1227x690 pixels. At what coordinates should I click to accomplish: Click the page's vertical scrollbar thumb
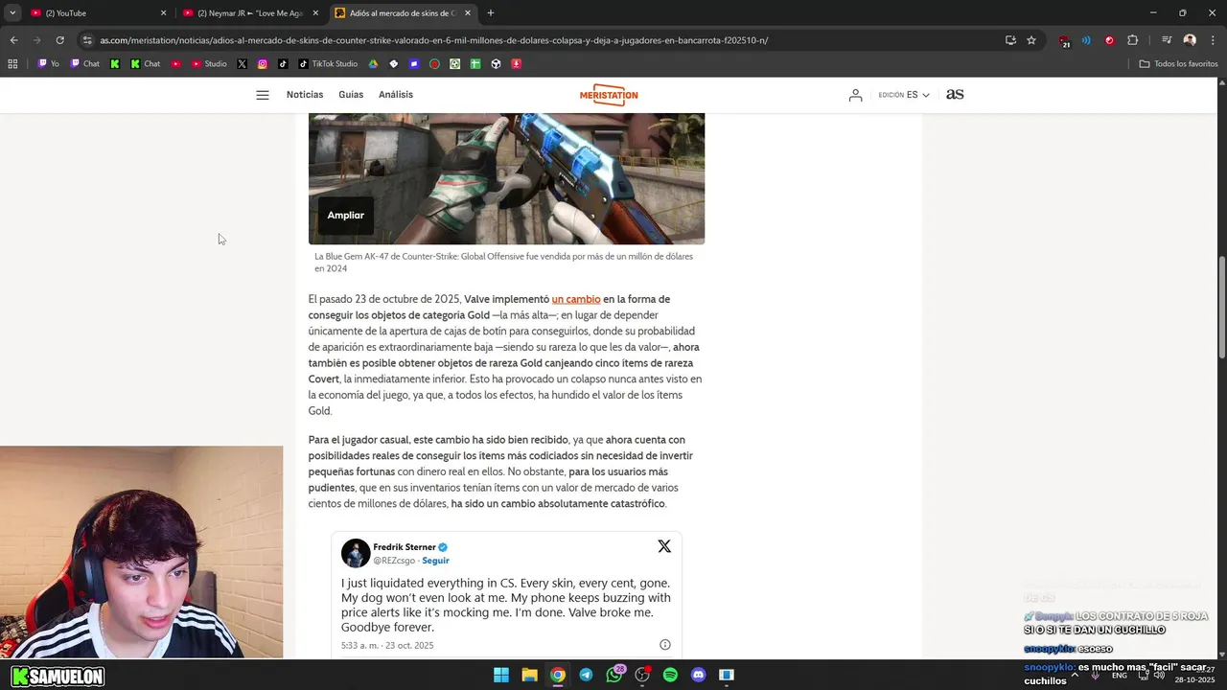click(x=1221, y=307)
